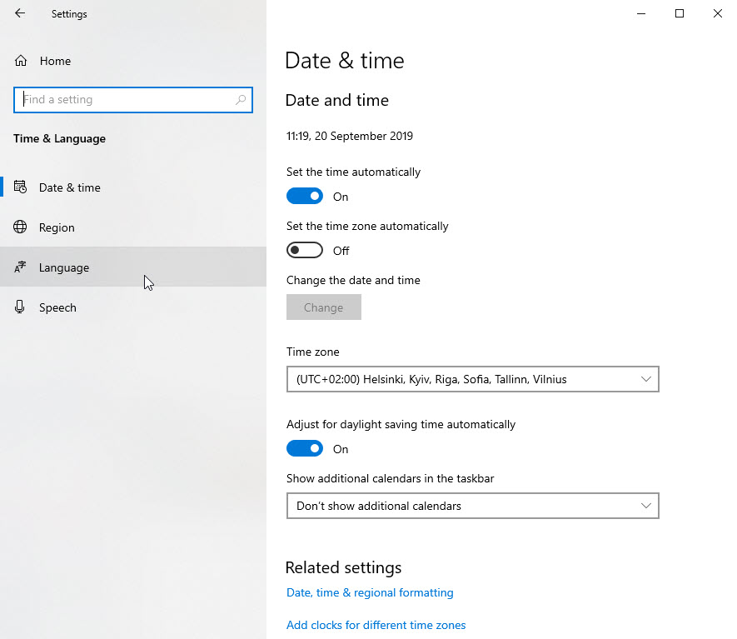Focus the Find a setting search box

(x=125, y=100)
